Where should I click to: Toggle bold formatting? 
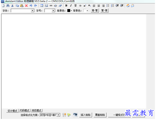[66, 6]
